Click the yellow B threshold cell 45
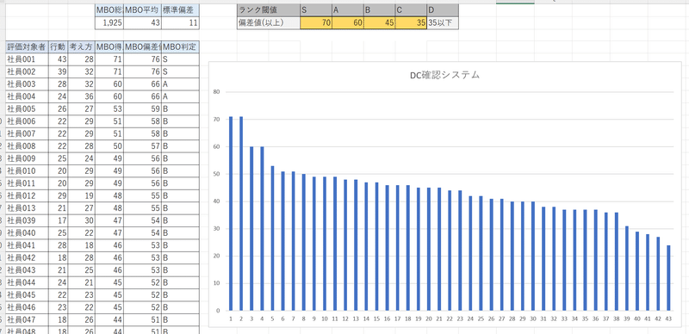Screen dimensions: 689x334 click(380, 23)
